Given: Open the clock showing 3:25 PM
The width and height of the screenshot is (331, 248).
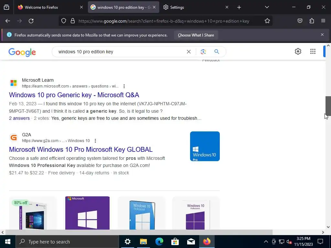Looking at the screenshot, I should [x=303, y=242].
